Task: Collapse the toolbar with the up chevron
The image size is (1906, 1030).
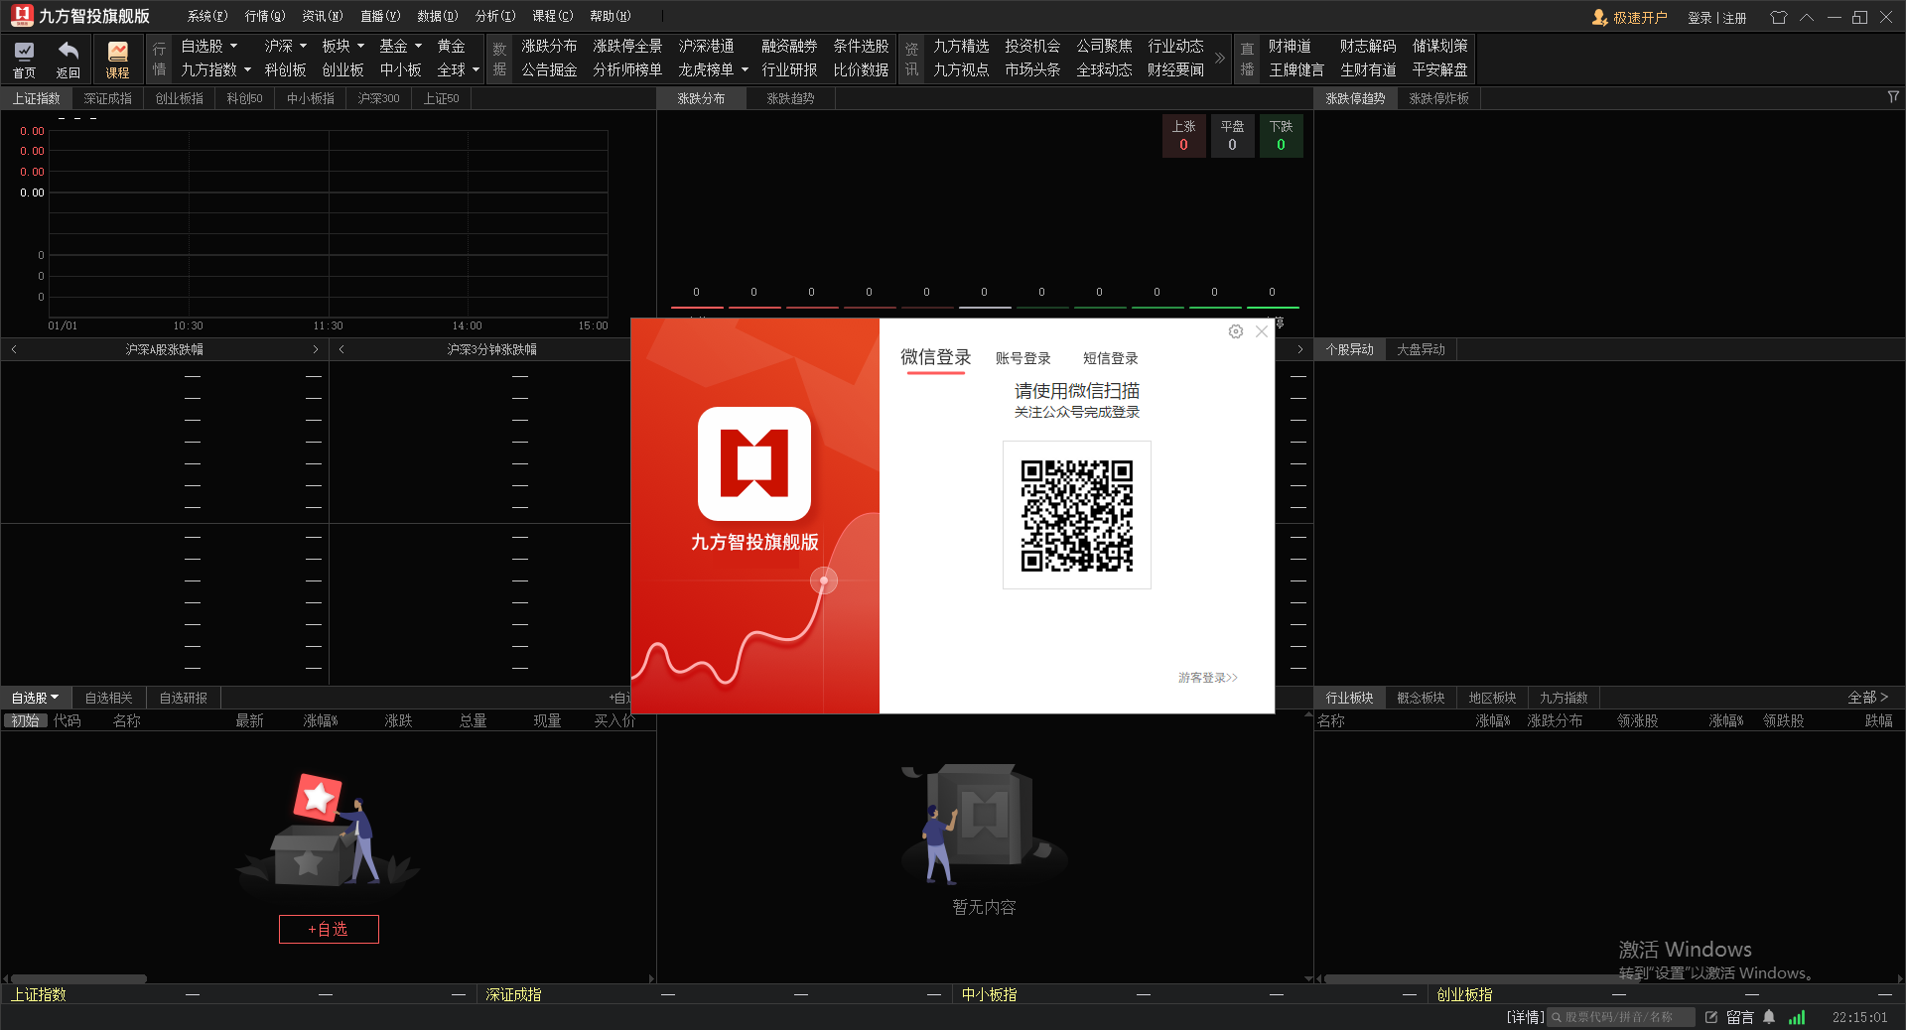Action: [1807, 17]
